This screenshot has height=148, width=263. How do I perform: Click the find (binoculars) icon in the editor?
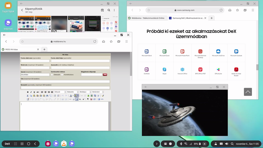coord(47,96)
